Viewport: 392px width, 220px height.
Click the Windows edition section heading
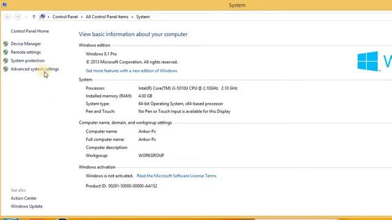pos(94,45)
